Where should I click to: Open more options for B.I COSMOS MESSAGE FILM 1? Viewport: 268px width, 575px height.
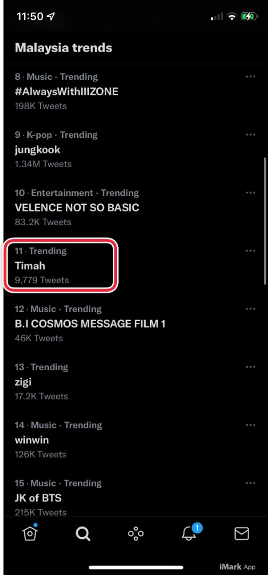250,309
